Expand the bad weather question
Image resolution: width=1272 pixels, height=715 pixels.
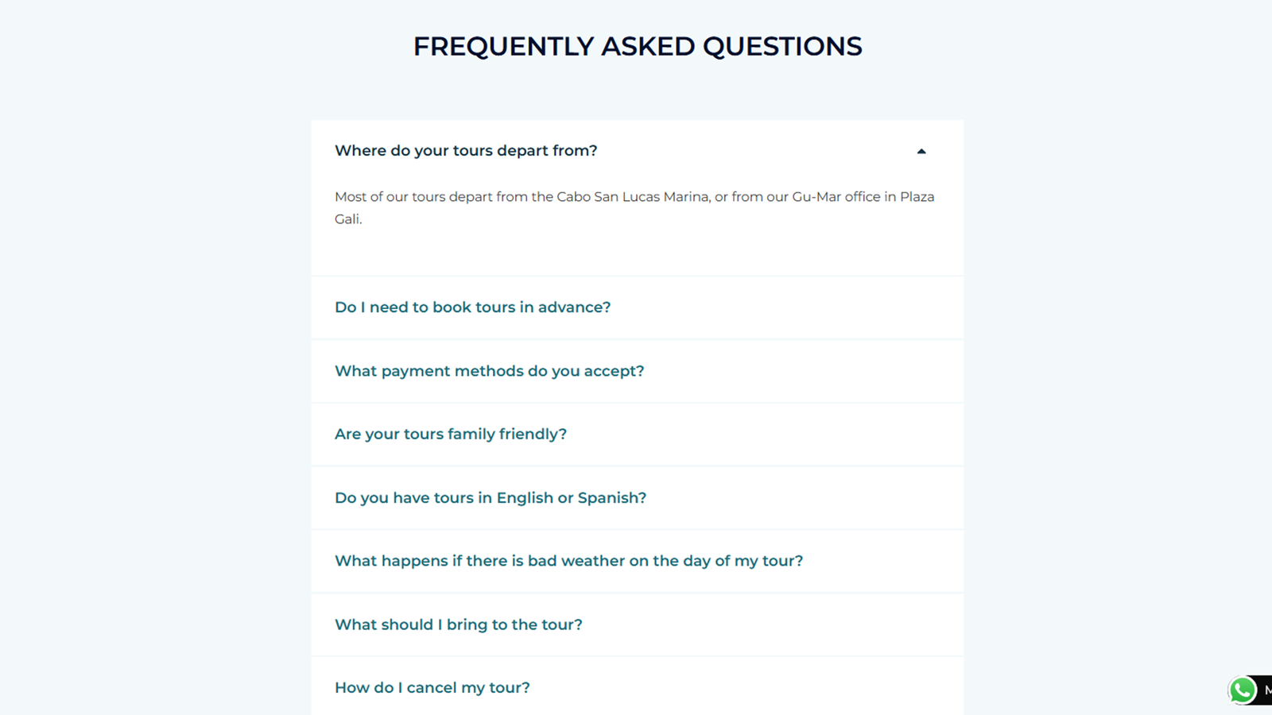pos(568,561)
